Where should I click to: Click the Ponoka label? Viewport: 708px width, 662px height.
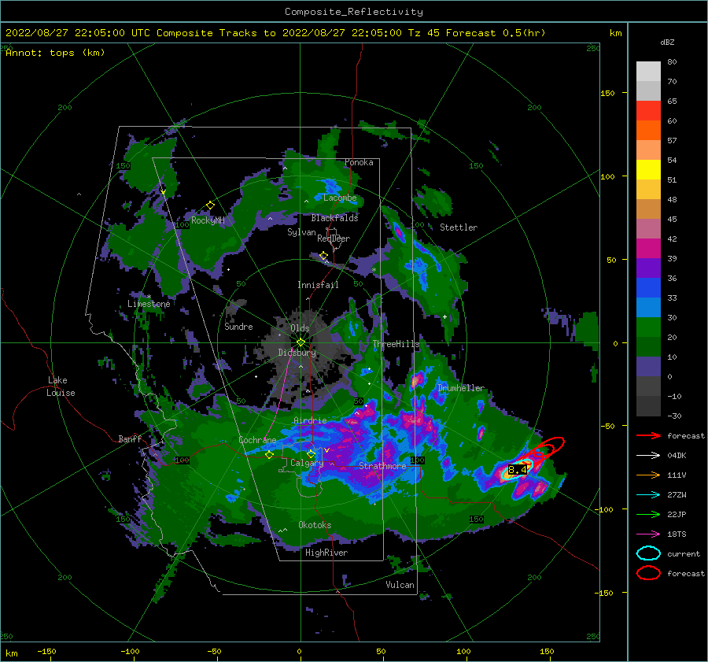pyautogui.click(x=359, y=163)
